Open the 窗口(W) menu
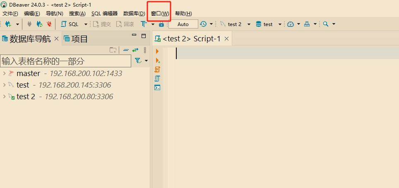The image size is (399, 188). coord(160,14)
